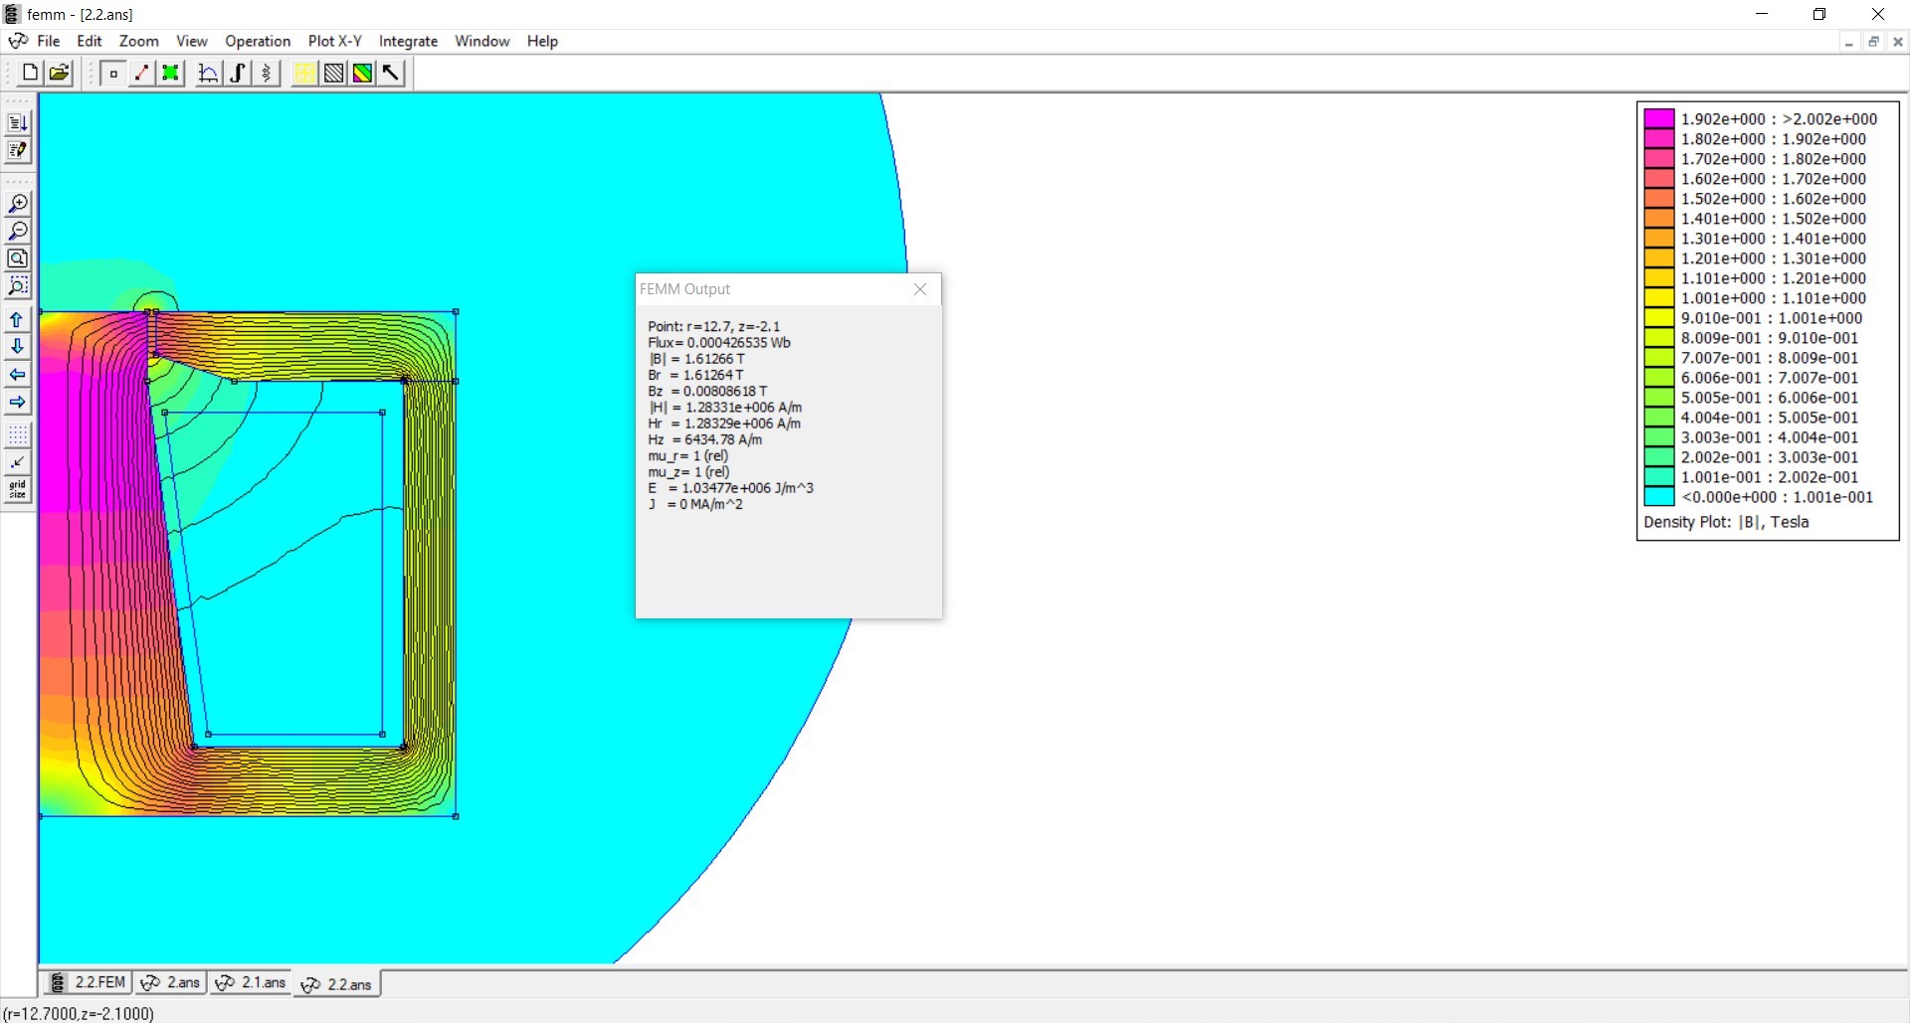Minimize inner document window
The image size is (1910, 1023).
[x=1848, y=42]
